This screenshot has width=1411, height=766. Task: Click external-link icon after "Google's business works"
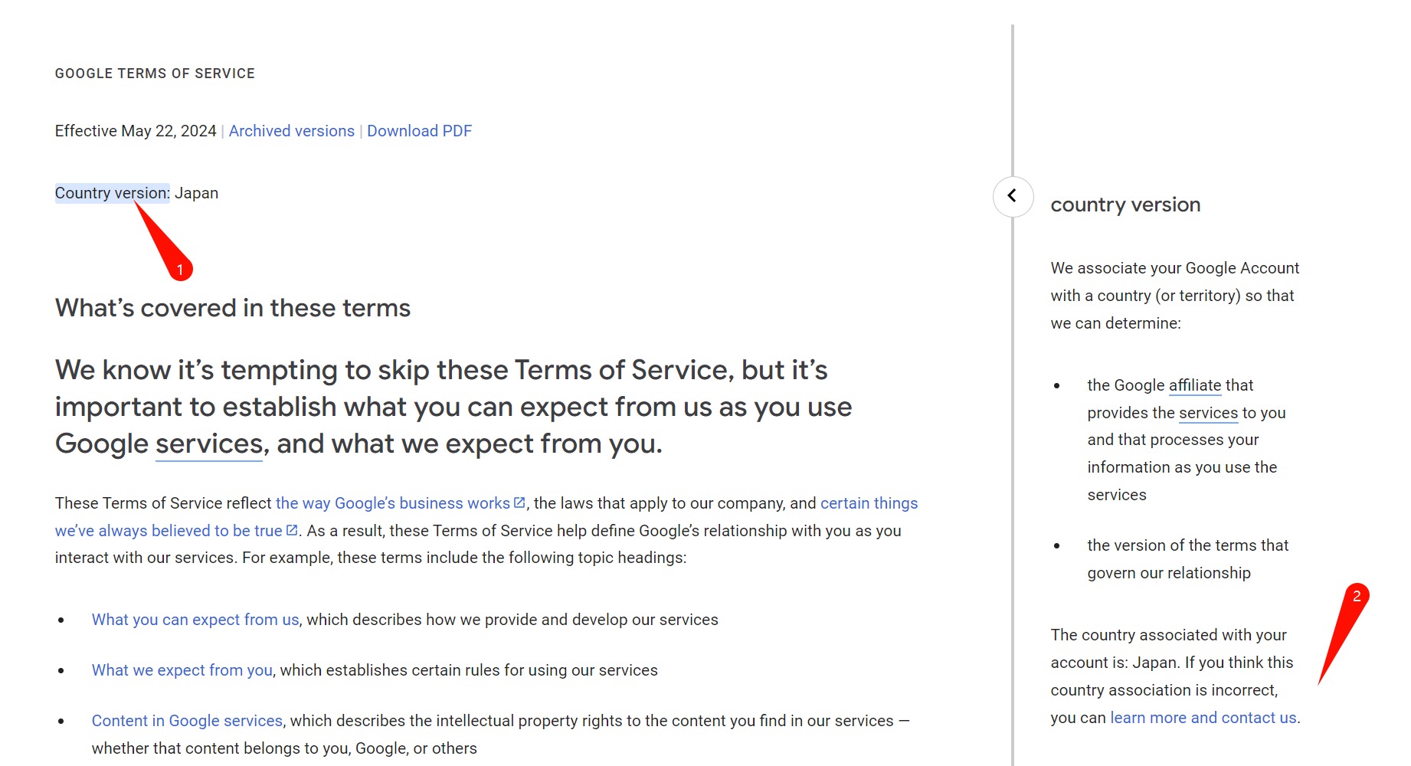[x=519, y=502]
